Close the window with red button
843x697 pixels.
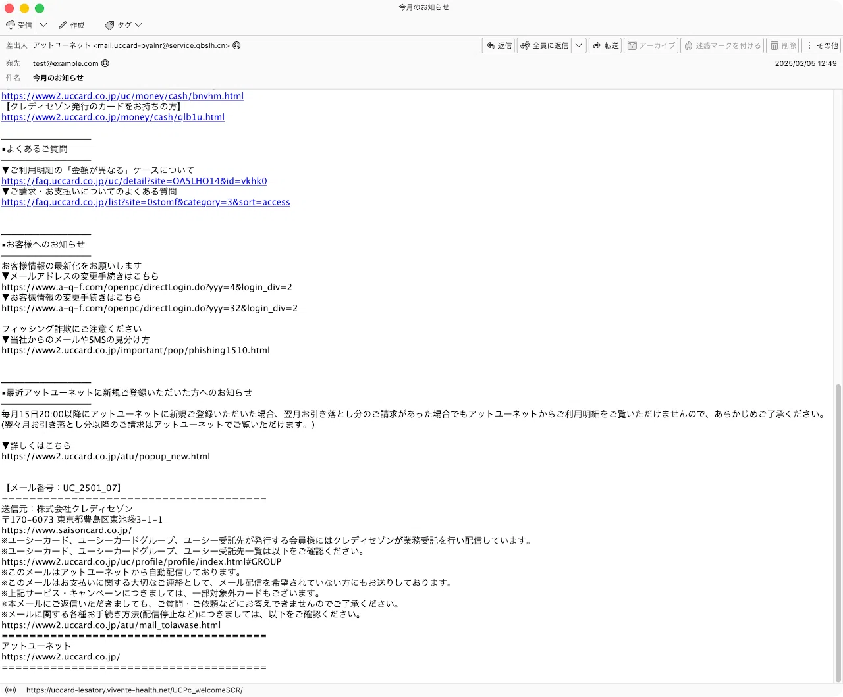click(9, 8)
